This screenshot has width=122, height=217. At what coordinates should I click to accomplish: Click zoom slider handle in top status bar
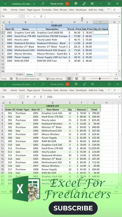click(100, 79)
